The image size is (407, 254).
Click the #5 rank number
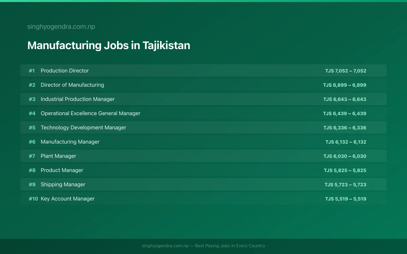[32, 128]
